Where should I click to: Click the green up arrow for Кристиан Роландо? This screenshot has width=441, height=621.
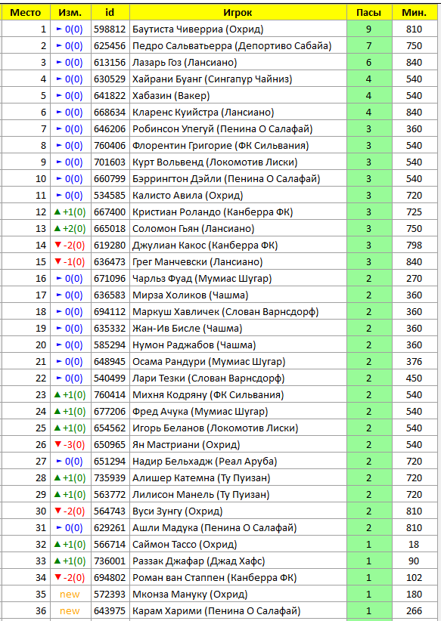tap(57, 212)
